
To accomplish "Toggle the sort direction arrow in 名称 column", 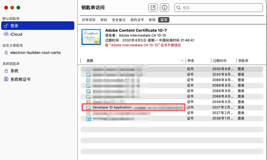I will pyautogui.click(x=182, y=61).
